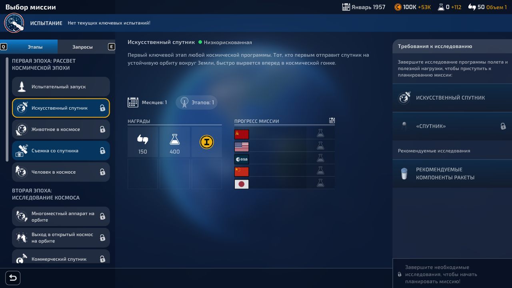
Task: Click the gold coin reward icon
Action: [x=206, y=142]
